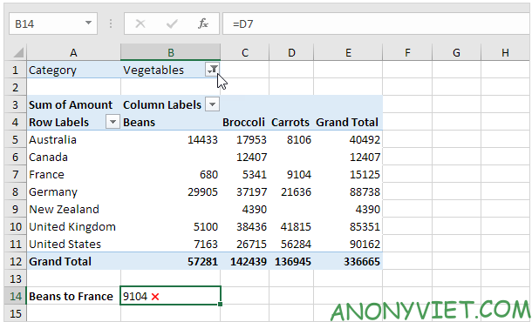Select column E header

tap(348, 52)
